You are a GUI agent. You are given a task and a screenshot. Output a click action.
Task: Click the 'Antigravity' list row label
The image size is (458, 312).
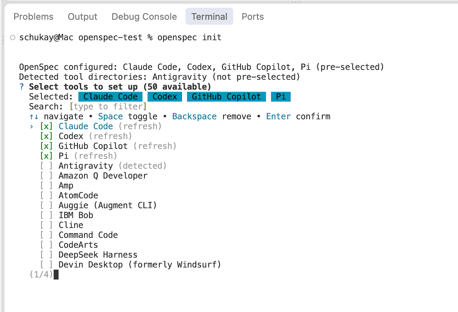[86, 166]
